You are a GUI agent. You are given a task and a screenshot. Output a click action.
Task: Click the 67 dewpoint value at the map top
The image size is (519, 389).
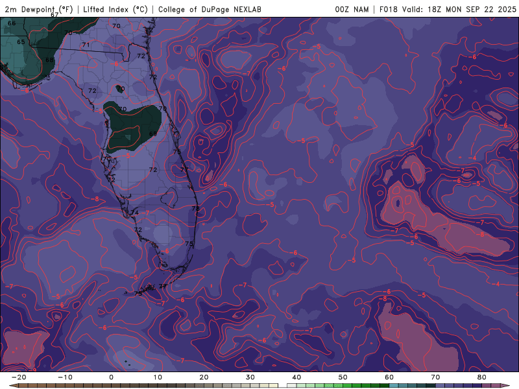coord(54,15)
